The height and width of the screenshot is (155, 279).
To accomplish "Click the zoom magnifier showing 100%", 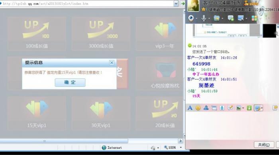I will tap(166, 147).
